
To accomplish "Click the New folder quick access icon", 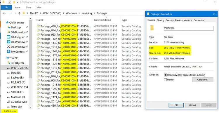I will click(x=14, y=2).
